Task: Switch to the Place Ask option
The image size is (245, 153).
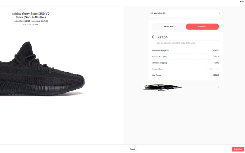Action: pos(169,27)
